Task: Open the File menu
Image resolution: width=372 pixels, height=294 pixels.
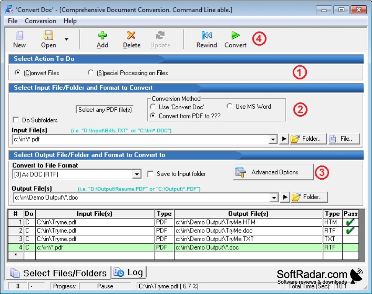Action: (x=13, y=21)
